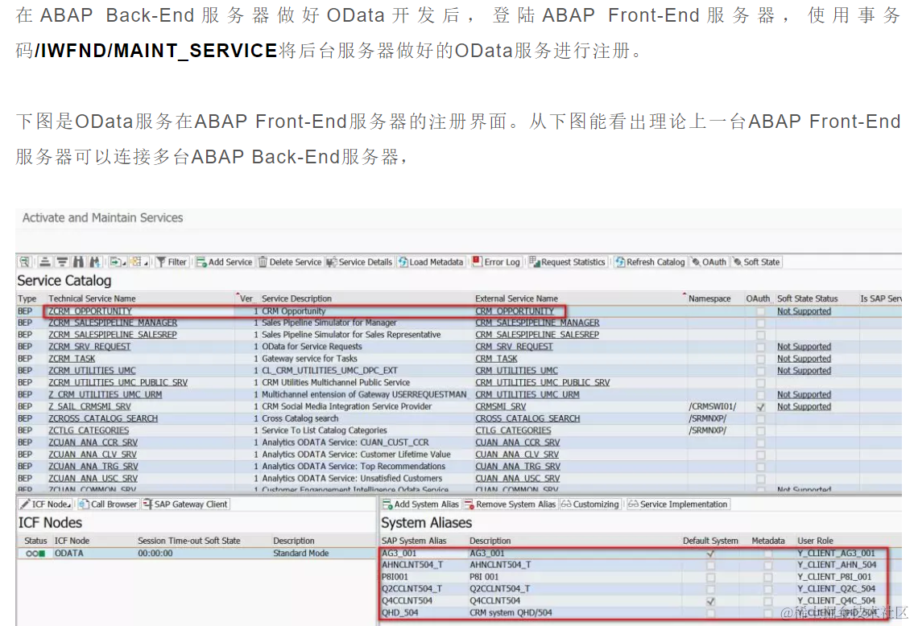
Task: Open the layout selection dropdown in toolbar
Action: (139, 262)
